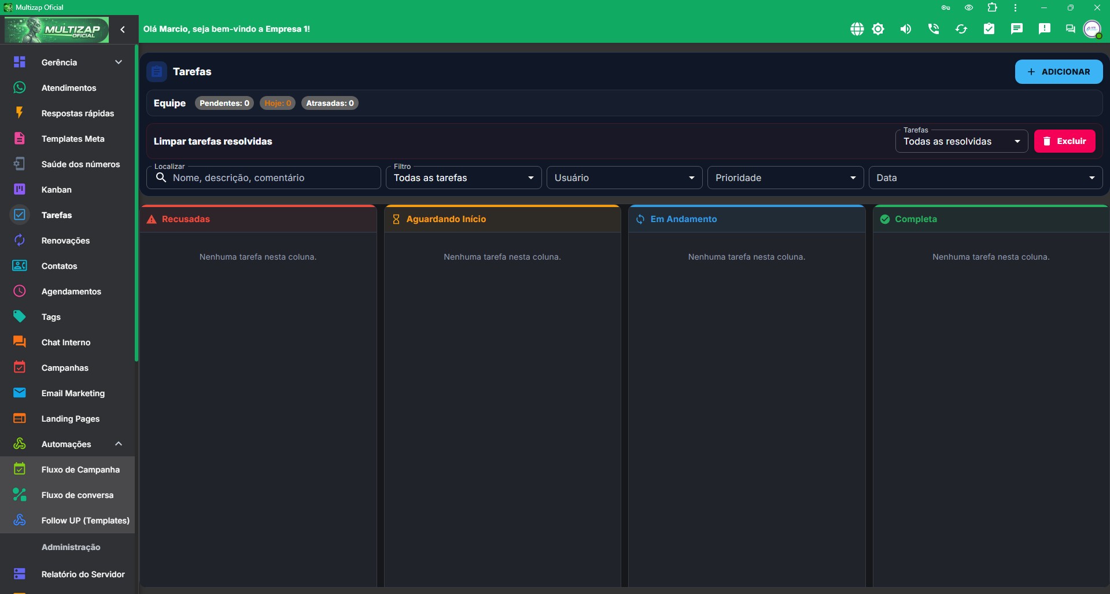Collapse the sidebar with the back chevron
This screenshot has width=1110, height=594.
click(x=123, y=29)
